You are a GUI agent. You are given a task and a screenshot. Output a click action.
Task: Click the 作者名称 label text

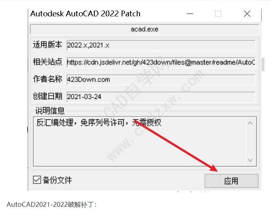click(x=47, y=79)
